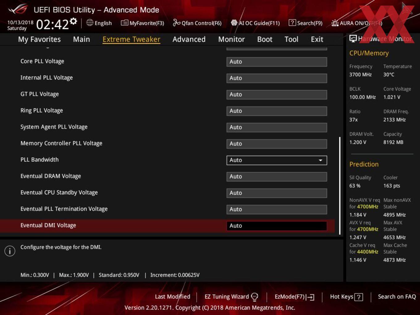Screen dimensions: 420x315
Task: Select the PLL Bandwidth label
Action: pyautogui.click(x=40, y=159)
